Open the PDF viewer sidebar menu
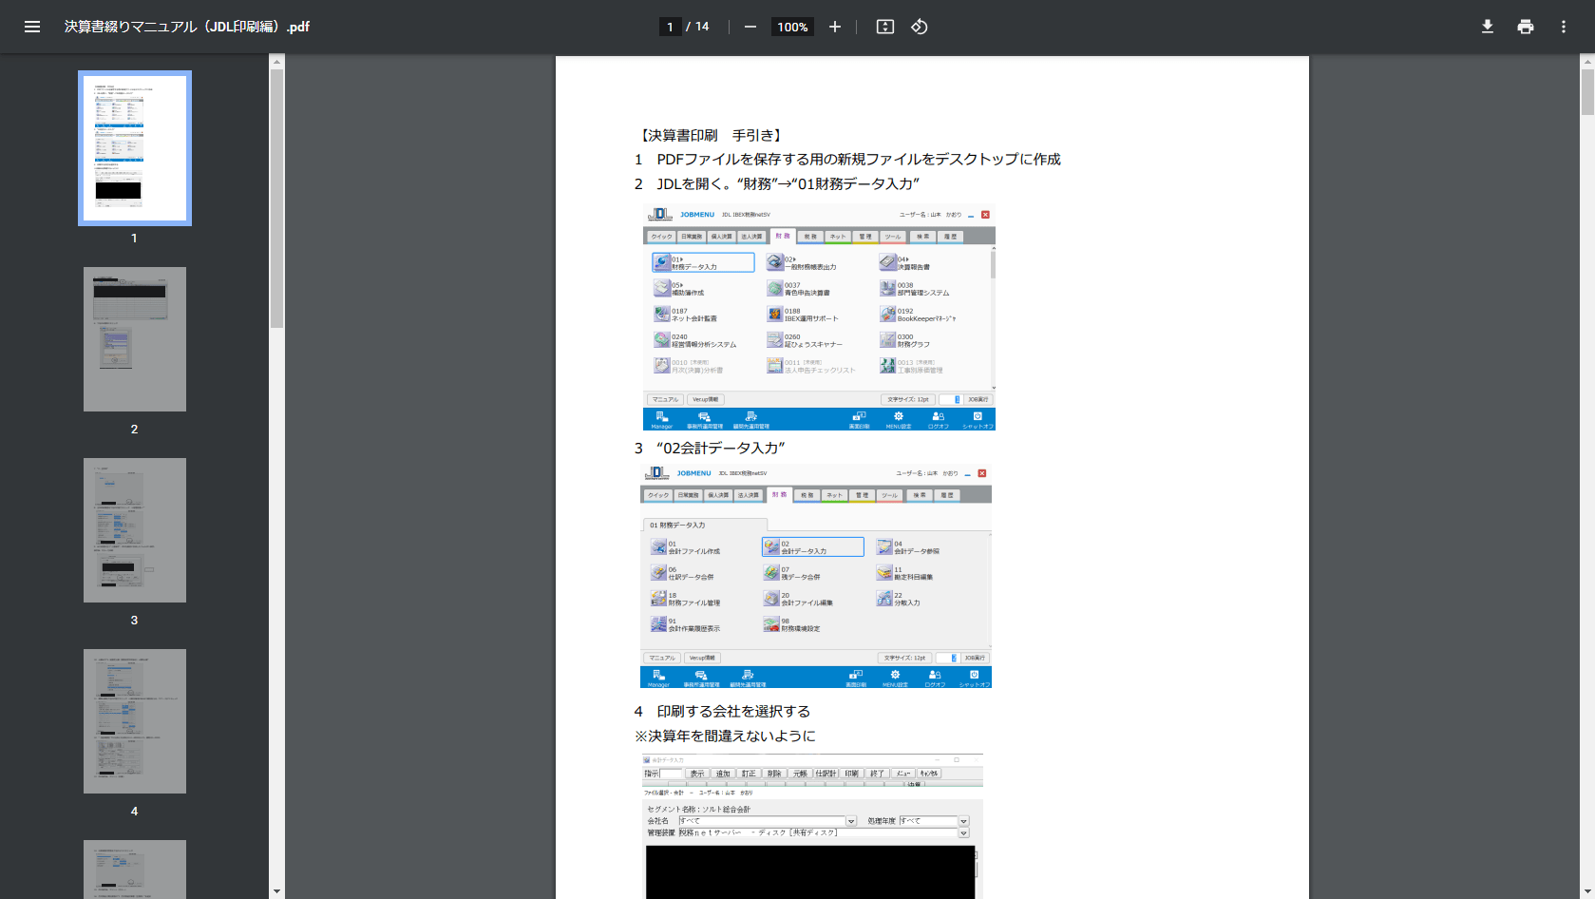Viewport: 1595px width, 899px height. tap(31, 27)
